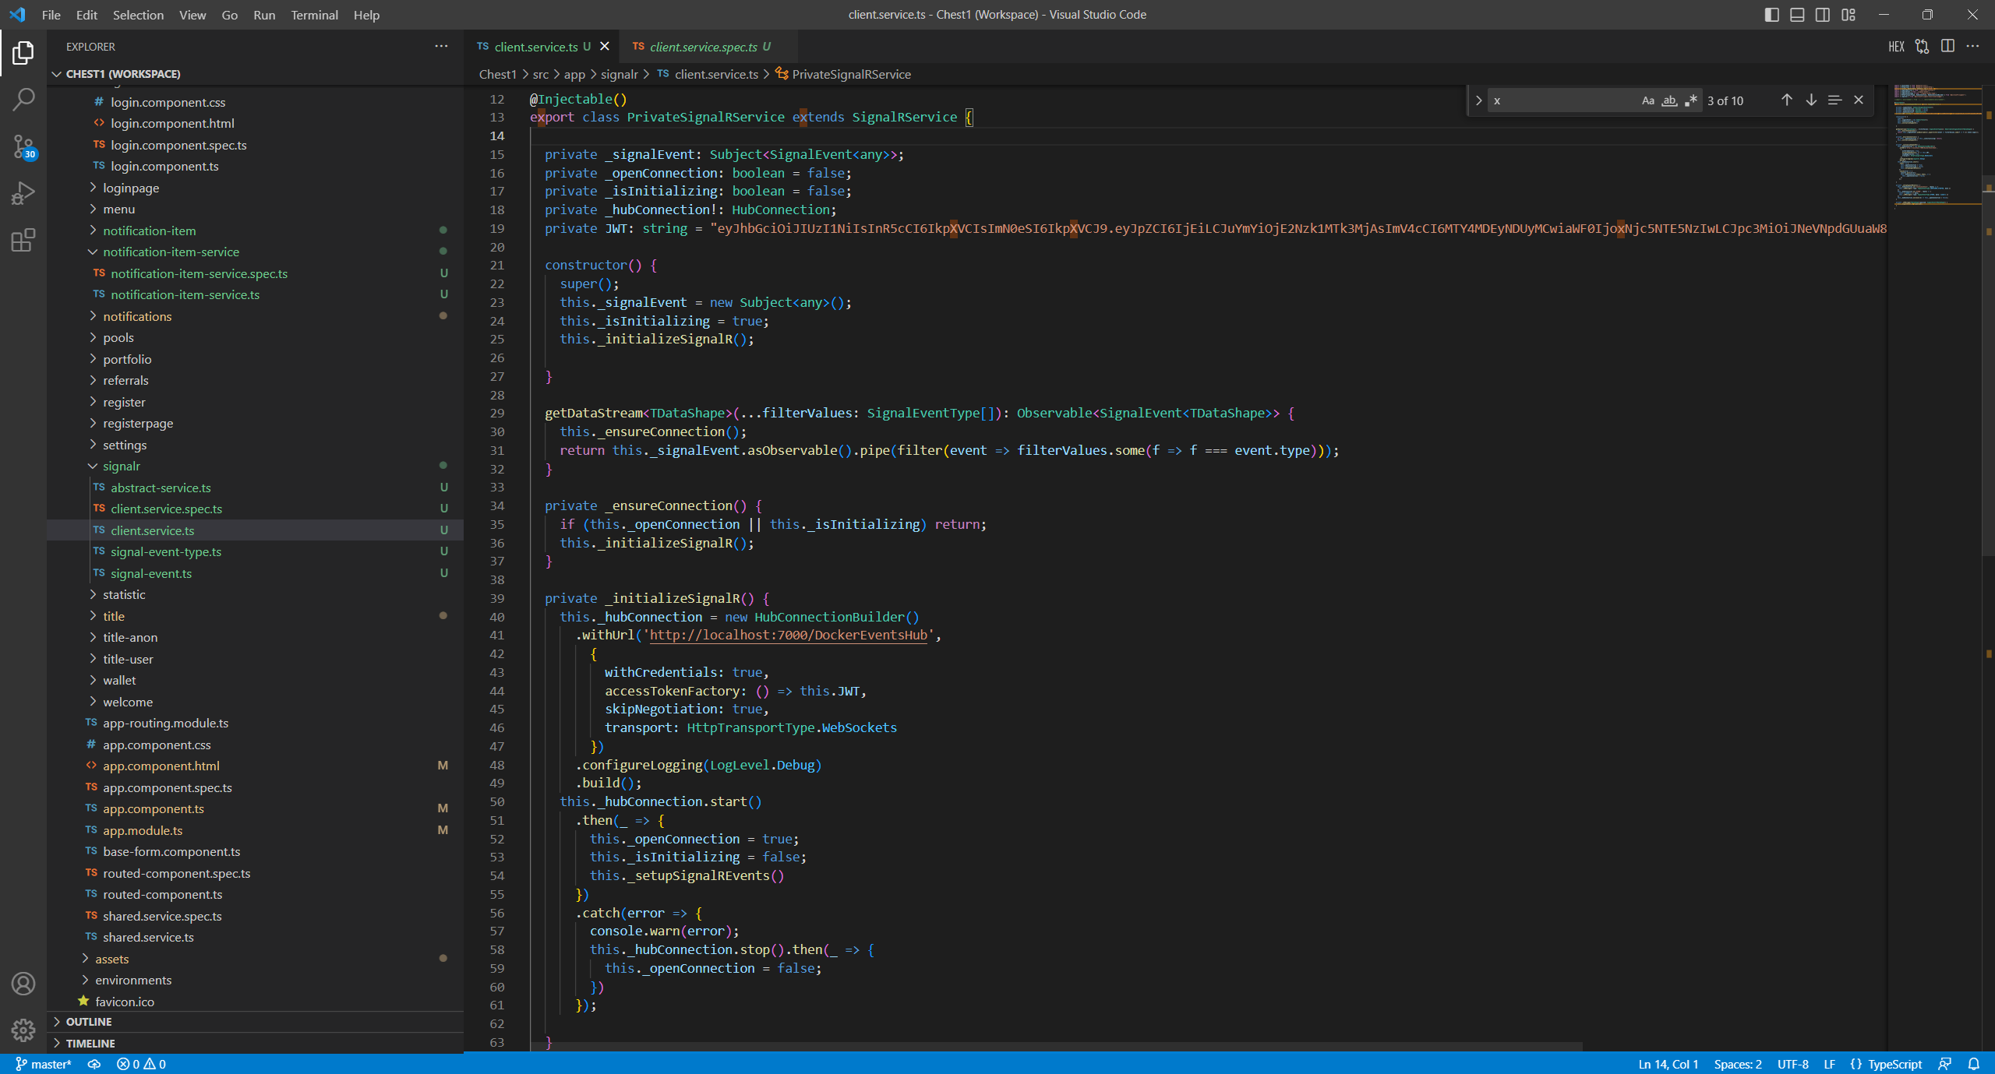Open the Extensions view
Screen dimensions: 1995x1074
23,240
